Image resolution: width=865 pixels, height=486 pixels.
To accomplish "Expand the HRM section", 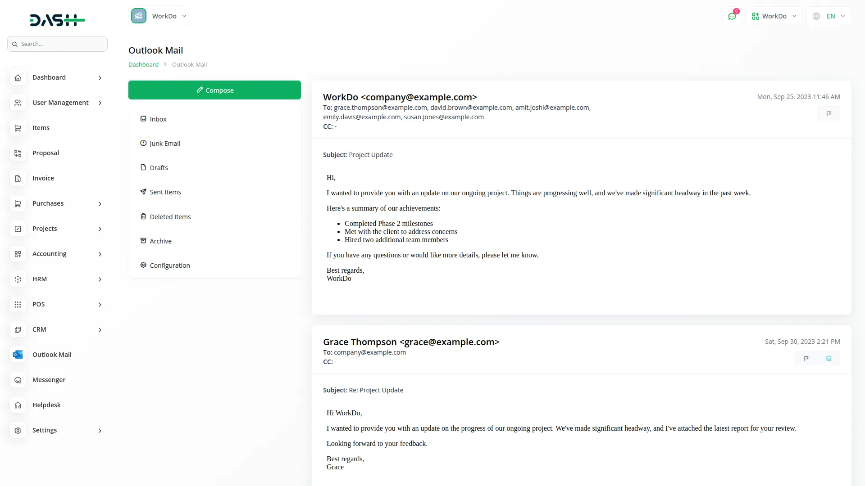I will [x=40, y=279].
